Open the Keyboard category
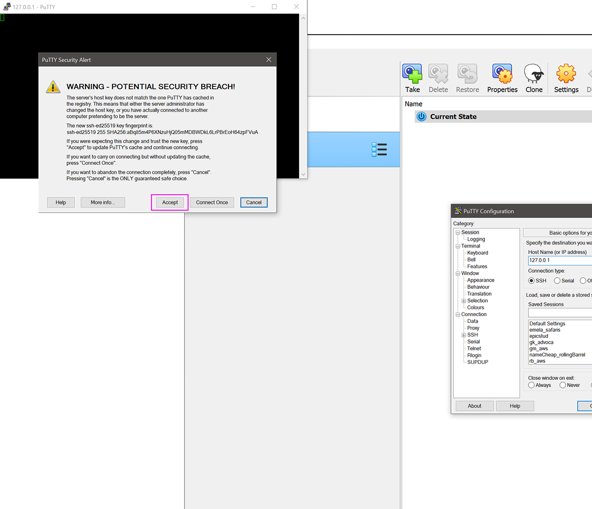The width and height of the screenshot is (592, 509). pos(478,253)
